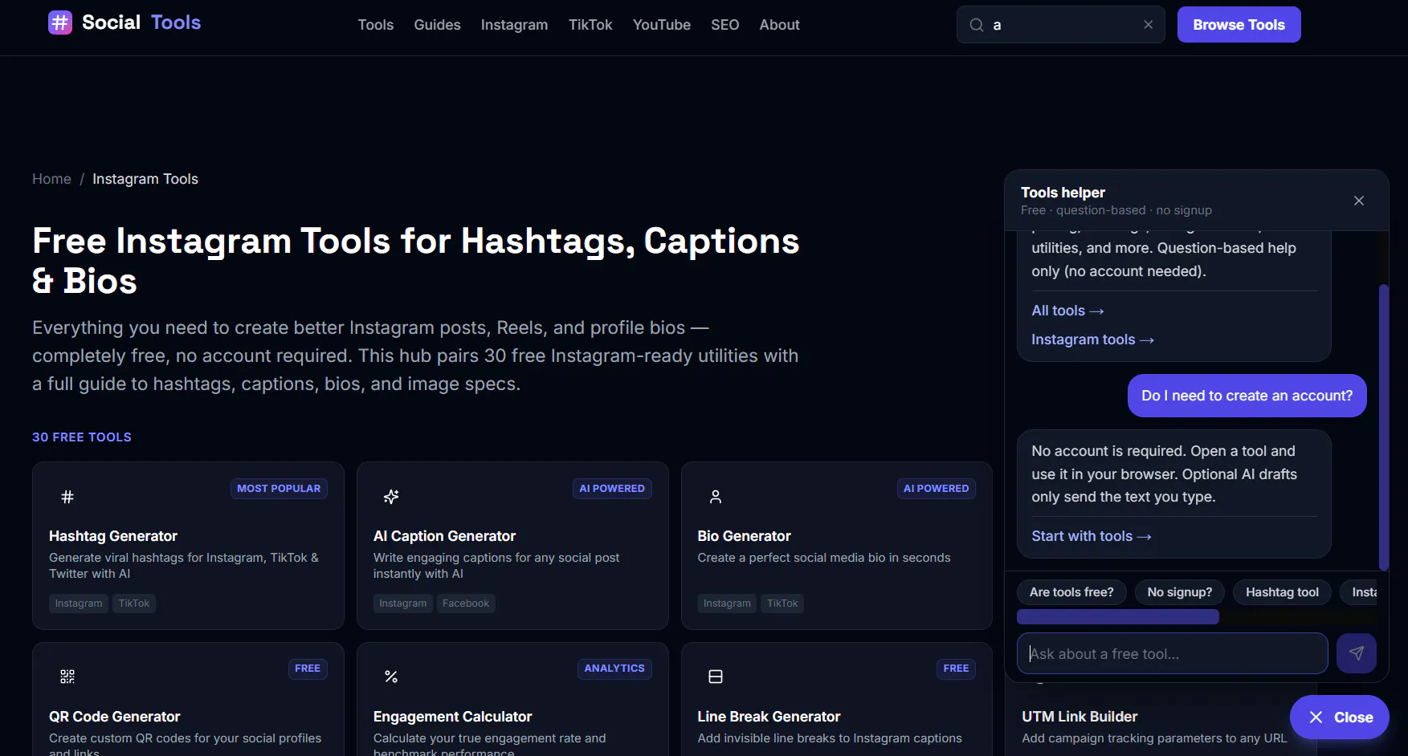This screenshot has height=756, width=1408.
Task: Follow the Start with tools link
Action: (1091, 536)
